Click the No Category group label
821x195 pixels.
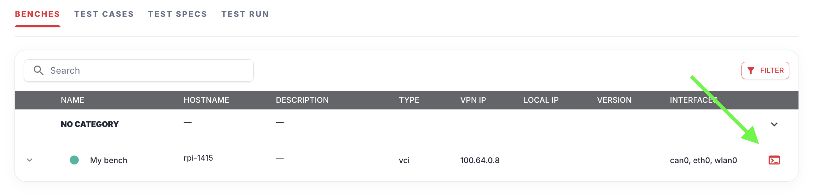pyautogui.click(x=90, y=125)
